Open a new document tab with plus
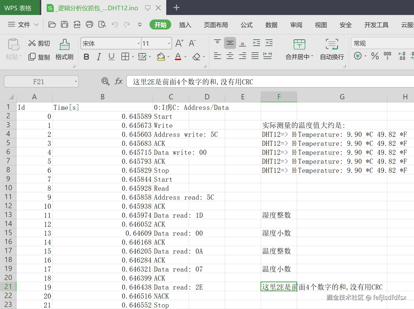Image resolution: width=414 pixels, height=309 pixels. [176, 7]
